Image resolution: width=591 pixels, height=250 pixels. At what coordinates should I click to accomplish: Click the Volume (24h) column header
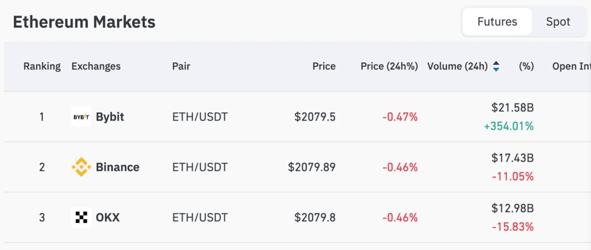457,67
